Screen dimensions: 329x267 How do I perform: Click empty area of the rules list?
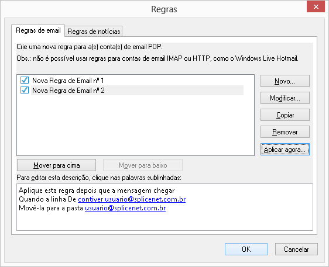coord(135,126)
